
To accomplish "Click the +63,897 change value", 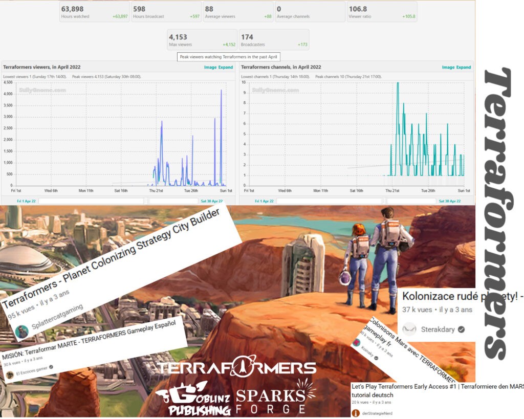I will (120, 16).
